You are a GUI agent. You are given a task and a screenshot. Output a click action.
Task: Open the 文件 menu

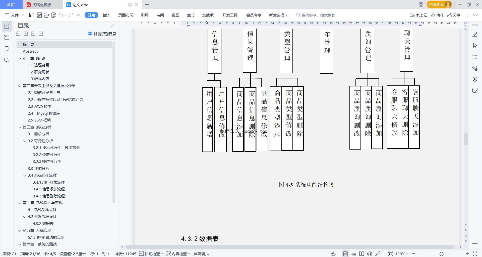coord(14,15)
